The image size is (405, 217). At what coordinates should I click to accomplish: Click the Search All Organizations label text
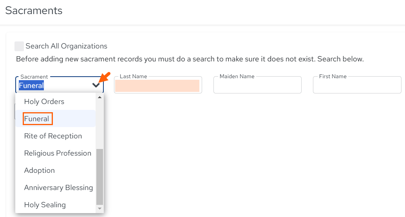(x=66, y=46)
